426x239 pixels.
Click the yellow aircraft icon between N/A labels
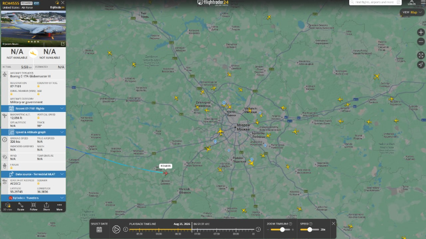click(34, 53)
